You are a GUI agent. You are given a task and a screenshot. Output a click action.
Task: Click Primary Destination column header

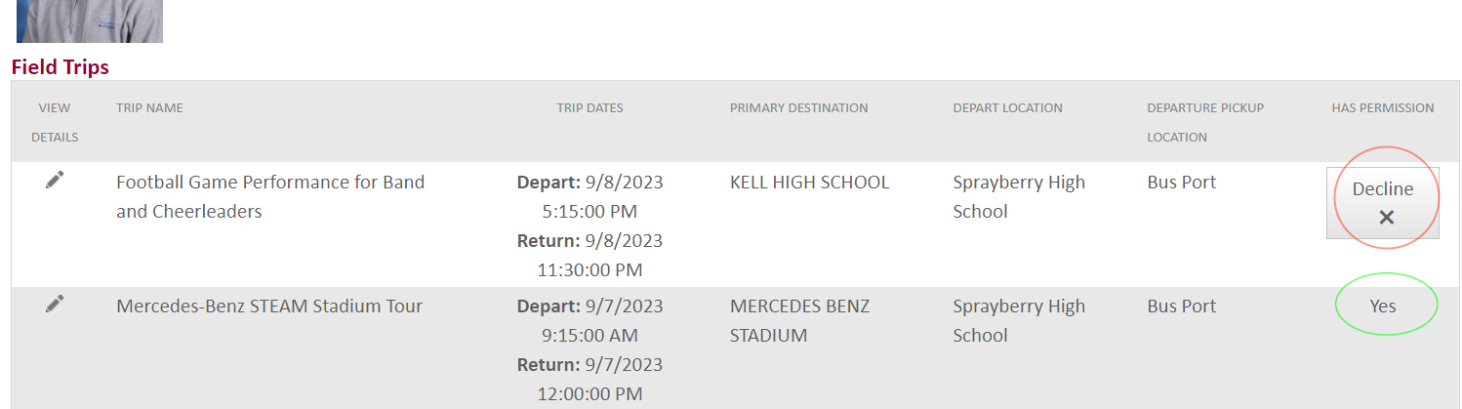click(798, 108)
